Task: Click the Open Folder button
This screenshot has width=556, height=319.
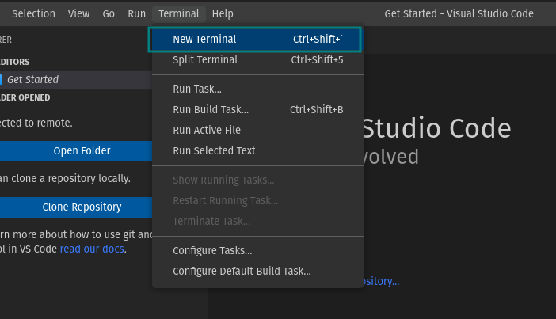Action: point(76,151)
